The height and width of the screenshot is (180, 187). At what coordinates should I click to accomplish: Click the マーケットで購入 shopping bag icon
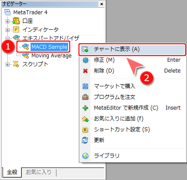[x=85, y=86]
